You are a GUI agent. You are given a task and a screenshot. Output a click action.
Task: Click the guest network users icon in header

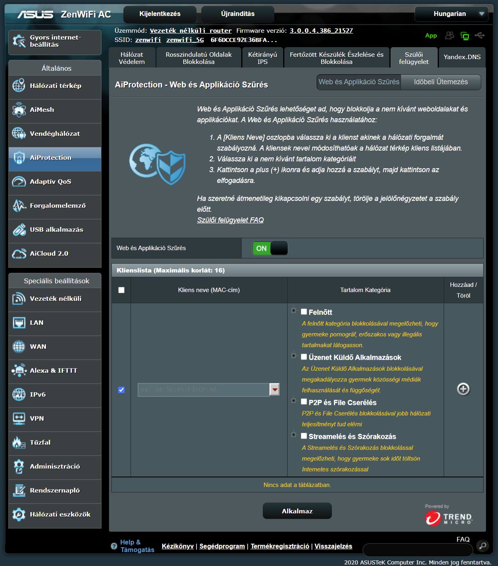450,36
